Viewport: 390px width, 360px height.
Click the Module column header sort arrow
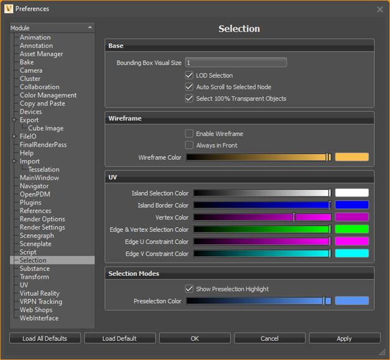[90, 28]
